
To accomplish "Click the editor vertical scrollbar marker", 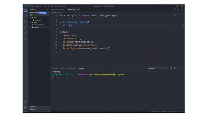I will 184,25.
